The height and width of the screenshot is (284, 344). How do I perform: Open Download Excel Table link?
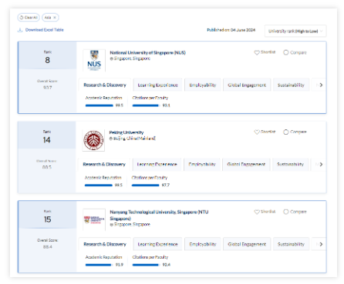pyautogui.click(x=44, y=30)
